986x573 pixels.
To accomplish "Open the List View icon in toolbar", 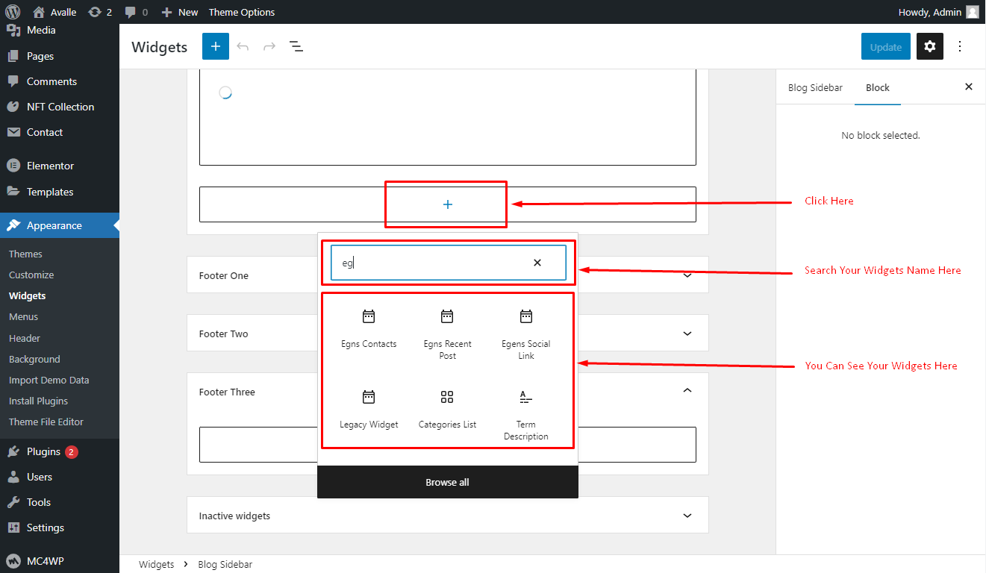I will click(x=296, y=46).
